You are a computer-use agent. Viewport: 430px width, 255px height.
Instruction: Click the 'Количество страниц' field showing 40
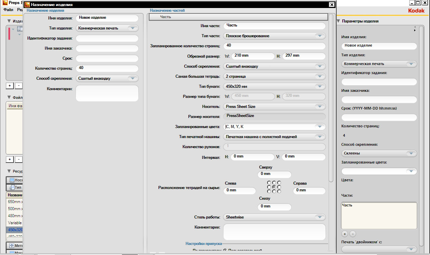[107, 68]
